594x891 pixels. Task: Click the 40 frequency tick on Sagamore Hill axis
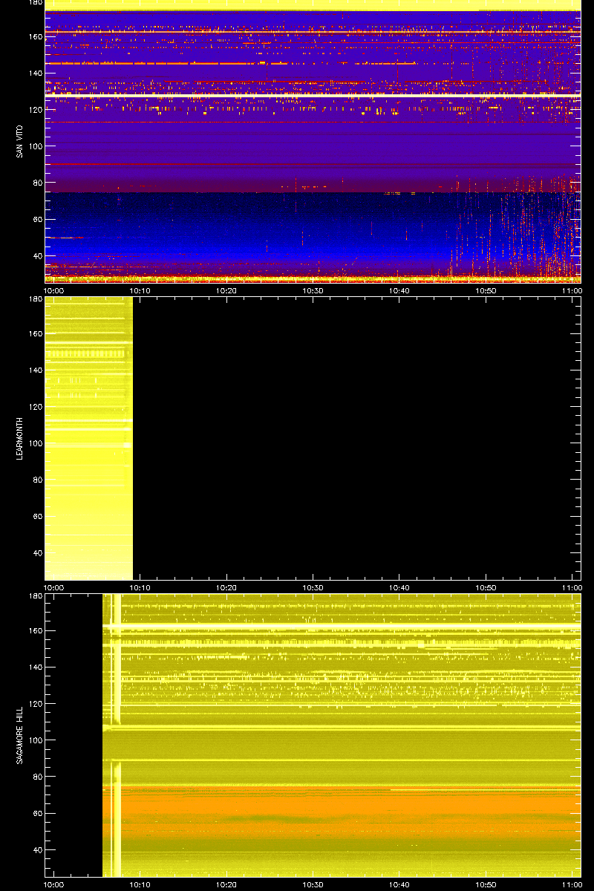pos(36,850)
